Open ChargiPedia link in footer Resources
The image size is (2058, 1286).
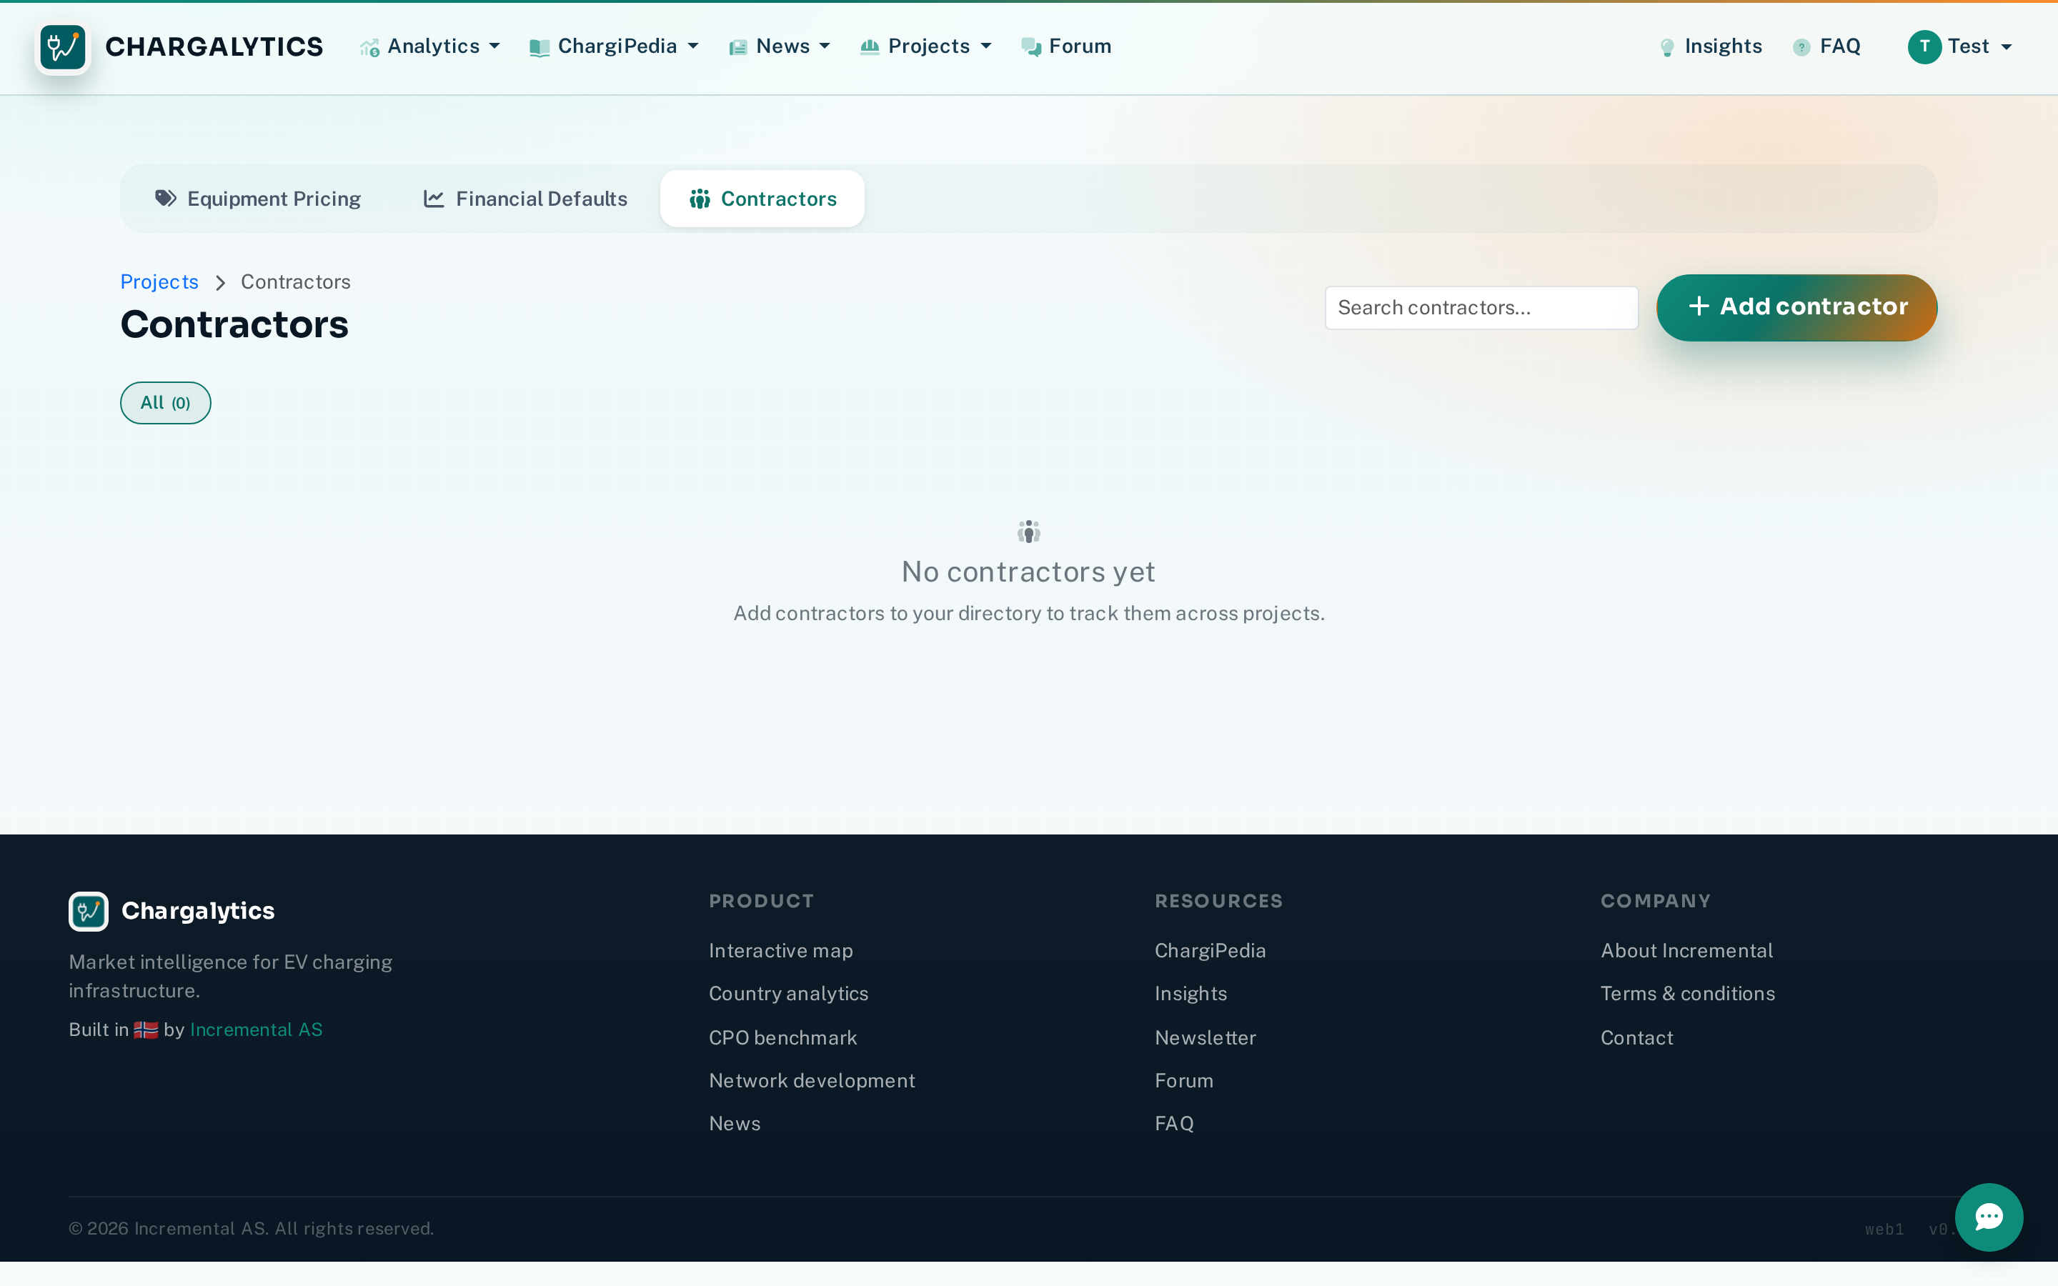(x=1210, y=950)
